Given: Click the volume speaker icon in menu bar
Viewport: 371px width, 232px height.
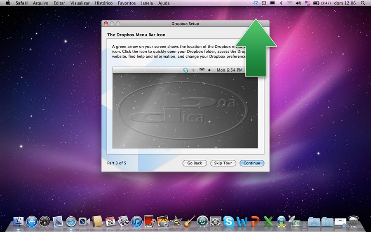Looking at the screenshot, I should pyautogui.click(x=298, y=3).
